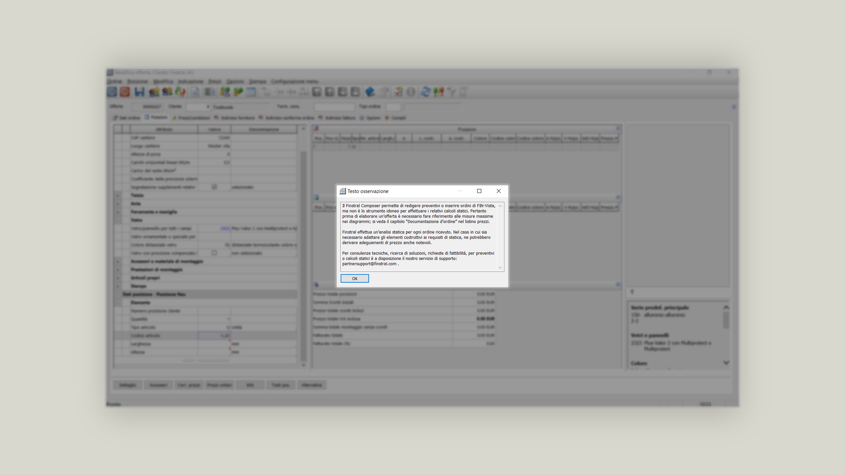This screenshot has height=475, width=845.
Task: Expand the Articoli propri group
Action: pos(118,278)
